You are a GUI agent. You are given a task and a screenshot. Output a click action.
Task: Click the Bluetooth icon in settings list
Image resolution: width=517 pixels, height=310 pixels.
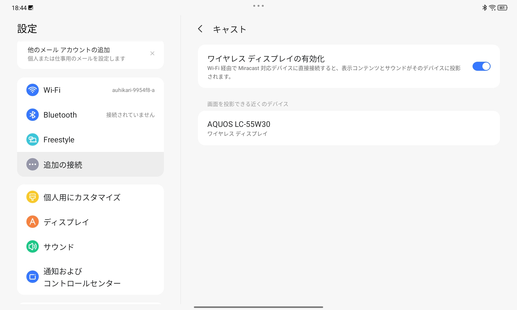click(33, 115)
